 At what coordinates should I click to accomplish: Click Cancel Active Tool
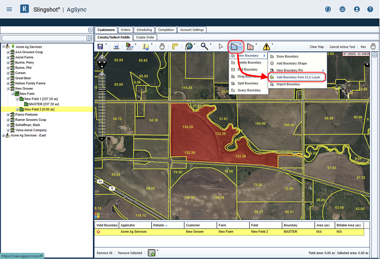click(342, 47)
